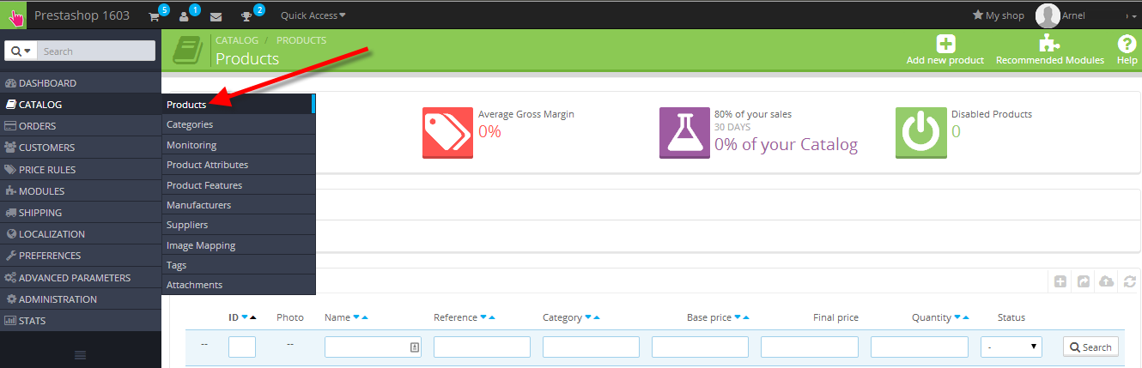Image resolution: width=1142 pixels, height=368 pixels.
Task: Click the refresh list icon above table
Action: point(1130,281)
